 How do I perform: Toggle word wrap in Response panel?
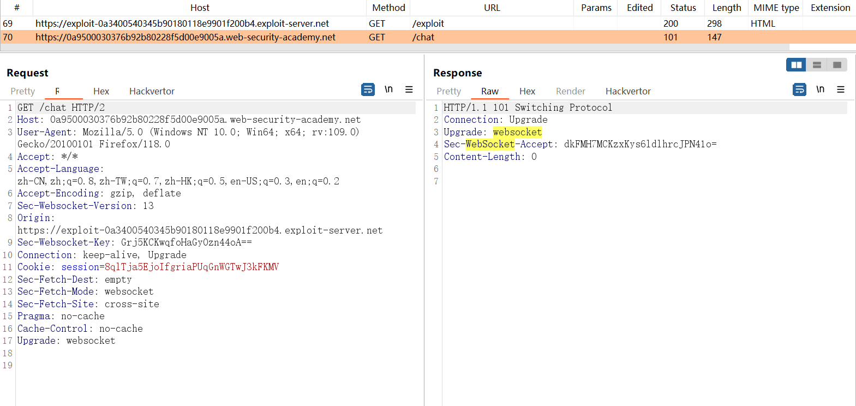(799, 89)
